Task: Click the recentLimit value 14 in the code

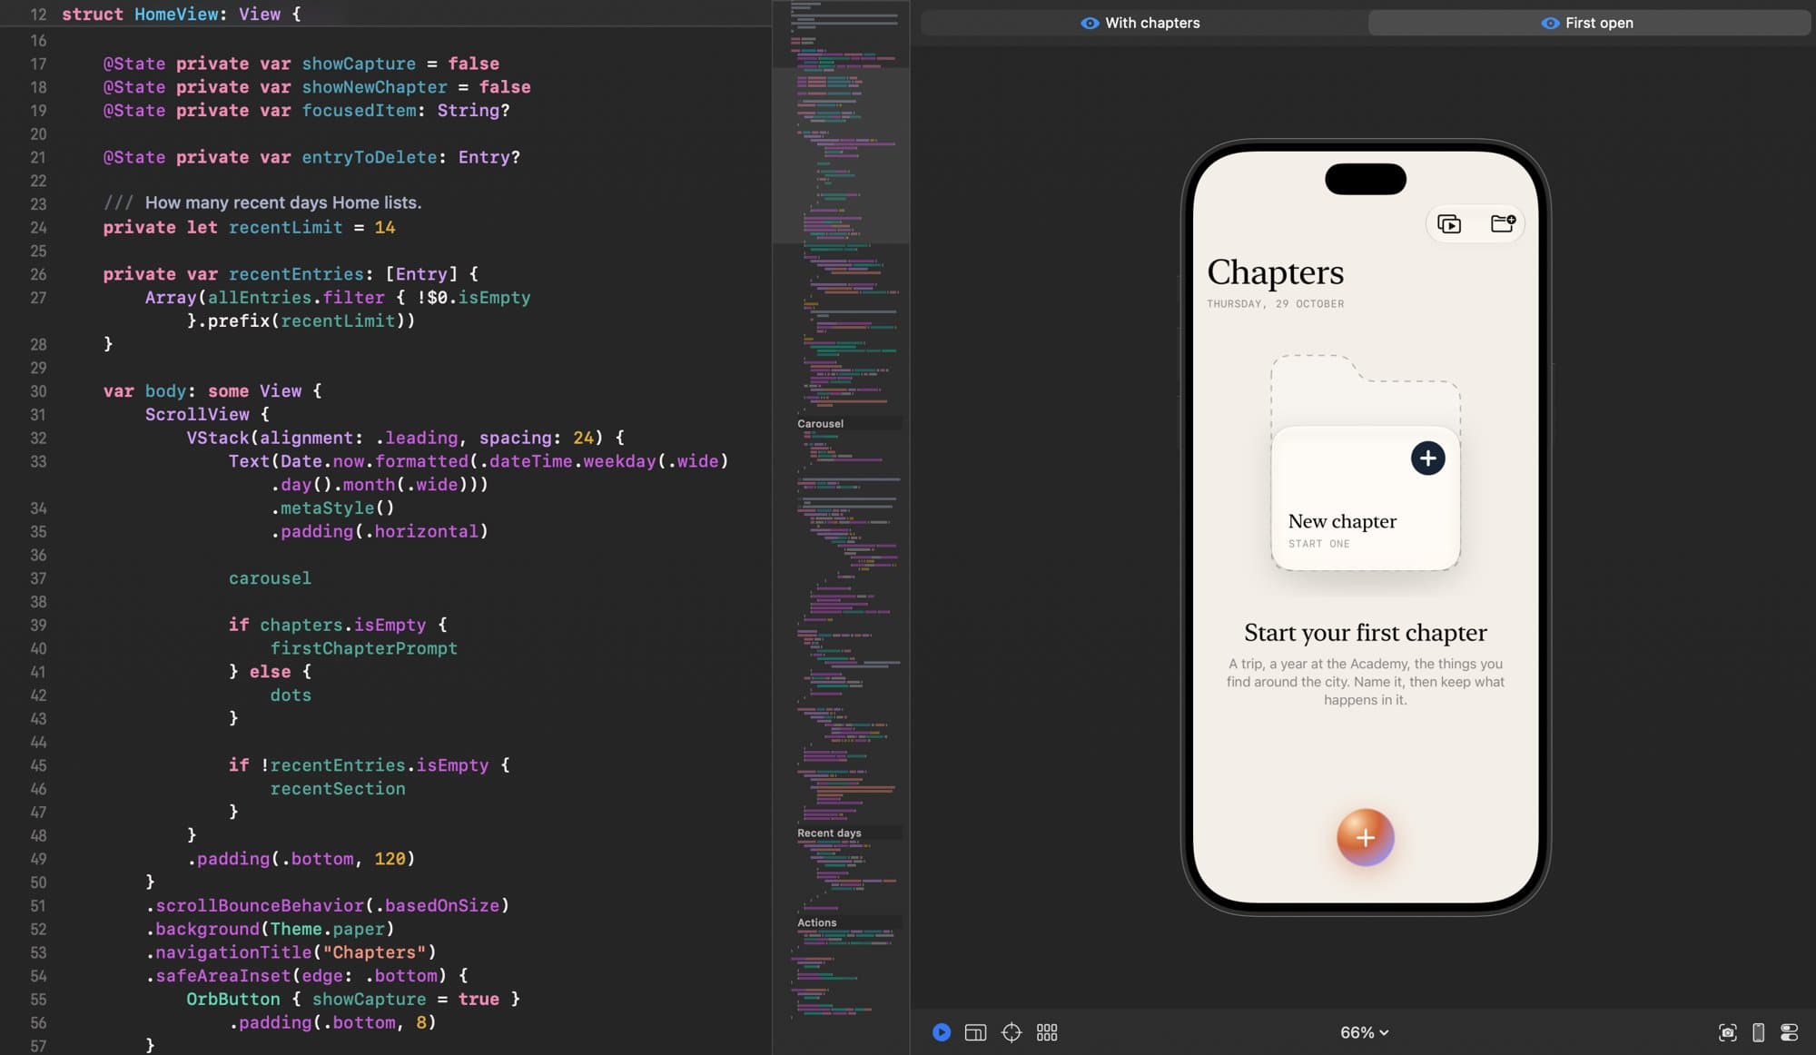Action: pos(384,228)
